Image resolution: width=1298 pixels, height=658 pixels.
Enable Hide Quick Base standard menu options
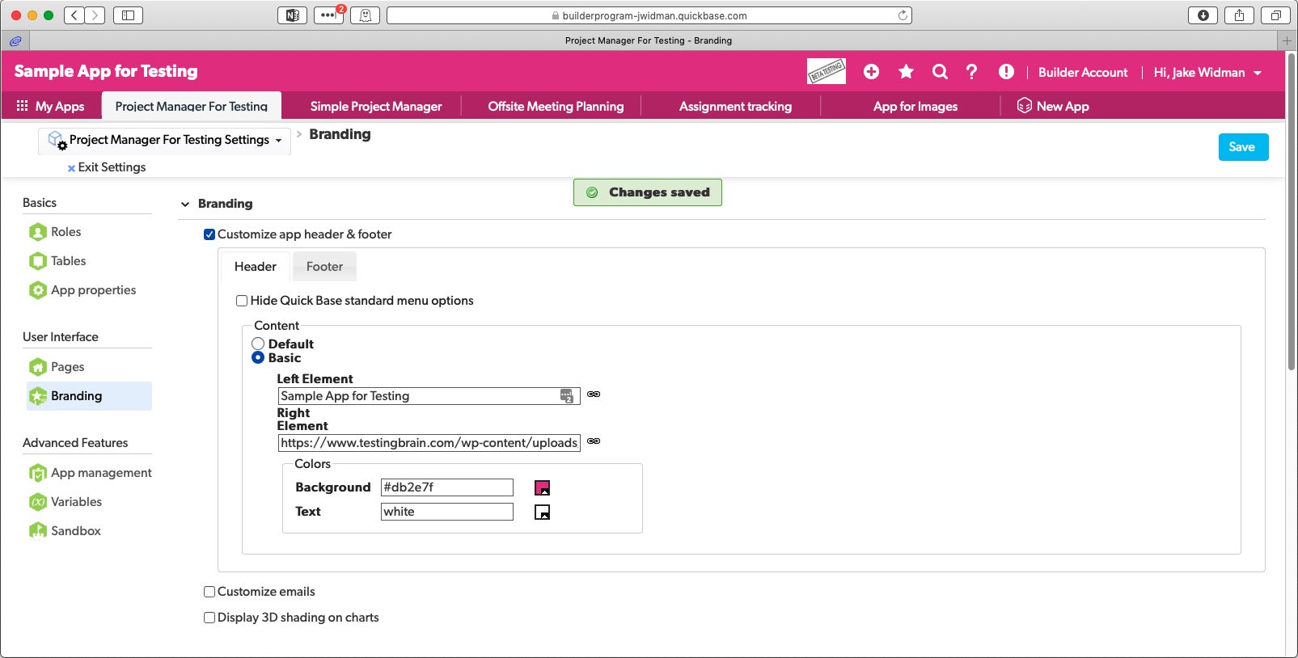coord(242,301)
